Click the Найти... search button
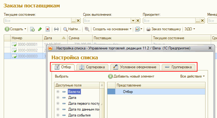This screenshot has height=118, width=217. coord(72,29)
